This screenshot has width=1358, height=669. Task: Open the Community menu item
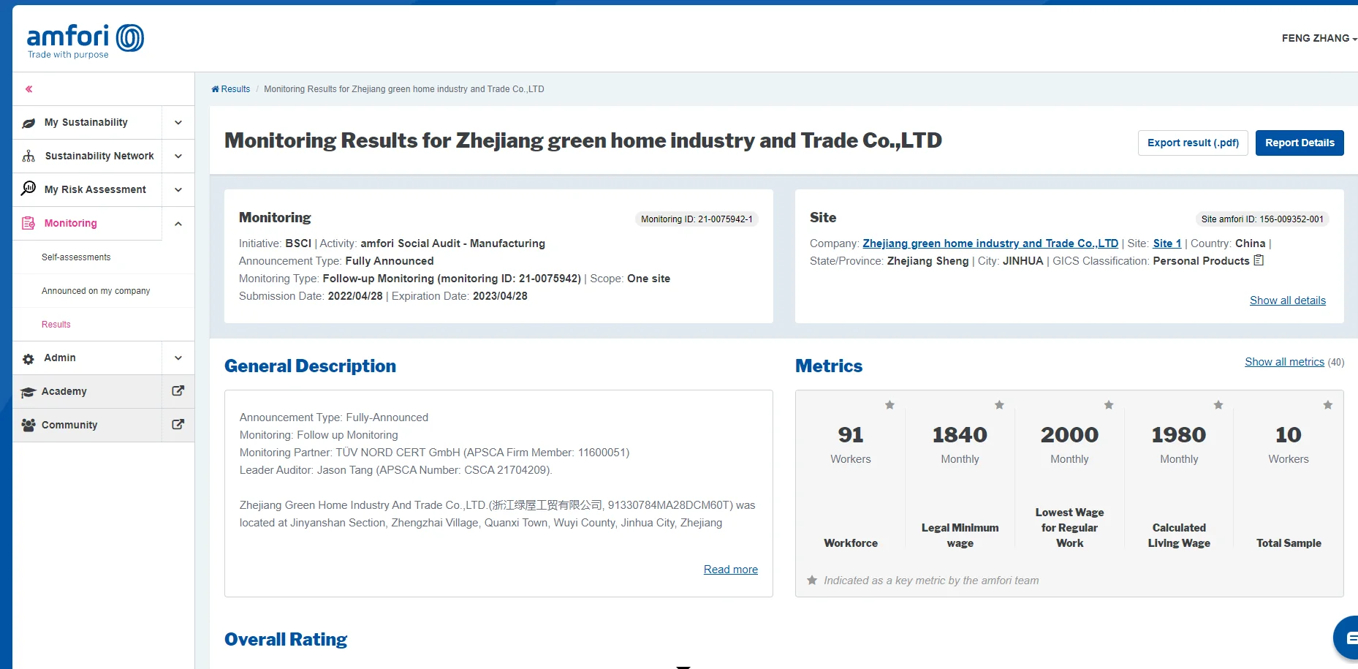click(87, 426)
